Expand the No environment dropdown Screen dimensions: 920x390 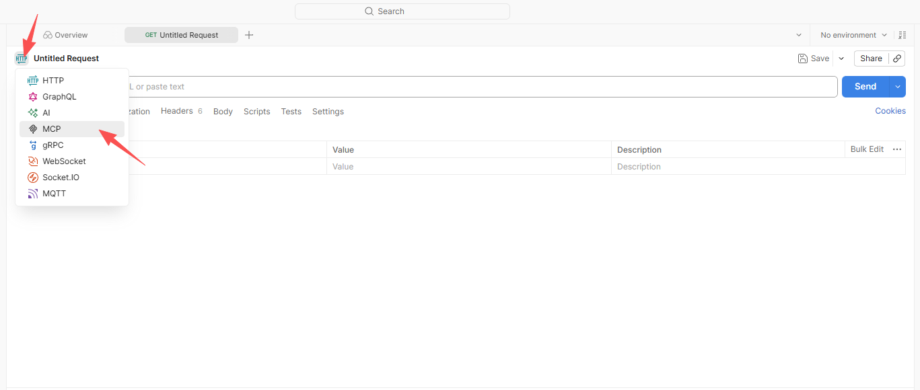[853, 35]
